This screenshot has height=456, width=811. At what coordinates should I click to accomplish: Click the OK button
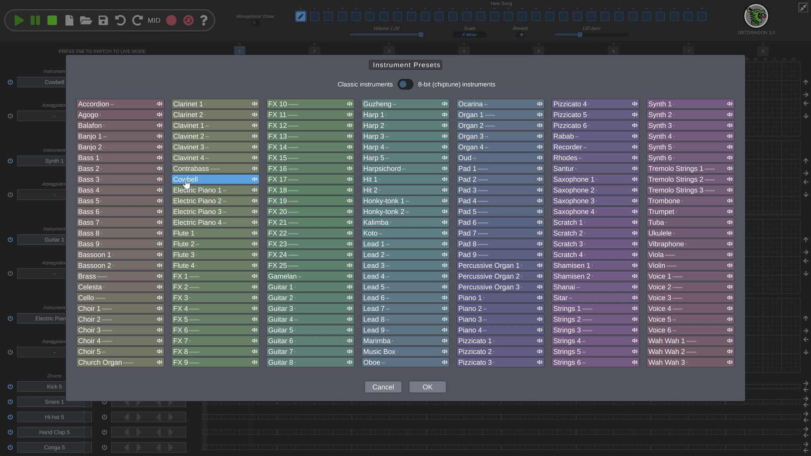[427, 387]
